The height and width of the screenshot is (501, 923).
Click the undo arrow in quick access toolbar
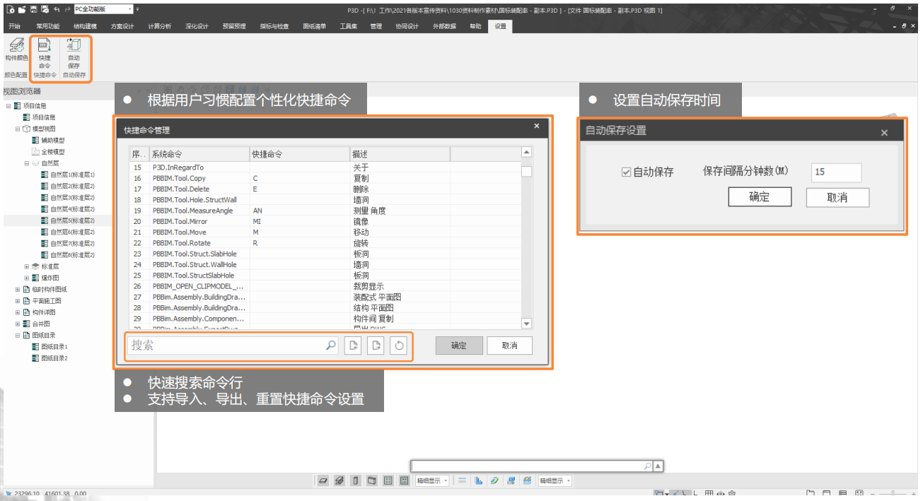(57, 9)
